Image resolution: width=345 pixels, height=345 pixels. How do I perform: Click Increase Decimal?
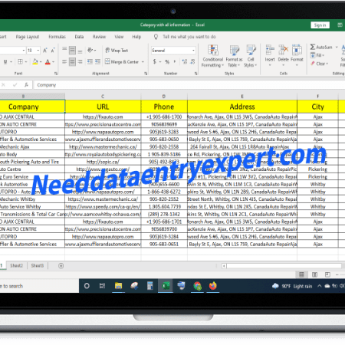click(x=185, y=61)
